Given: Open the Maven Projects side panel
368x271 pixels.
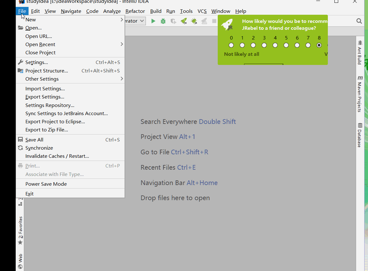Looking at the screenshot, I should [x=360, y=94].
